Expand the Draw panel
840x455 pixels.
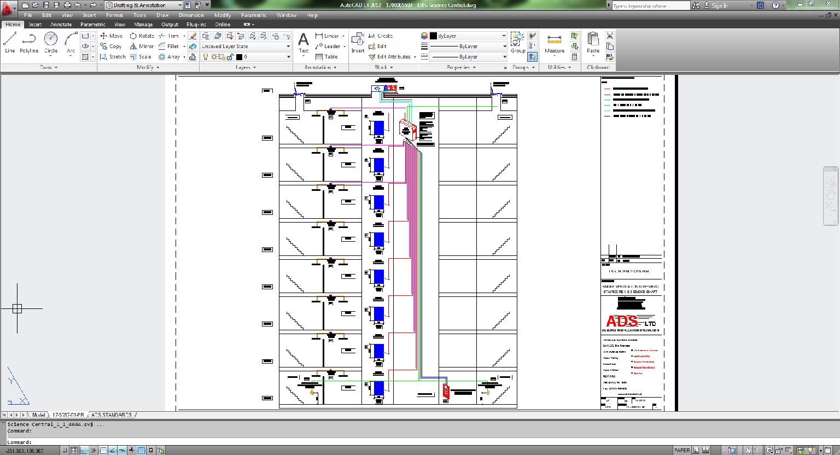[x=49, y=67]
